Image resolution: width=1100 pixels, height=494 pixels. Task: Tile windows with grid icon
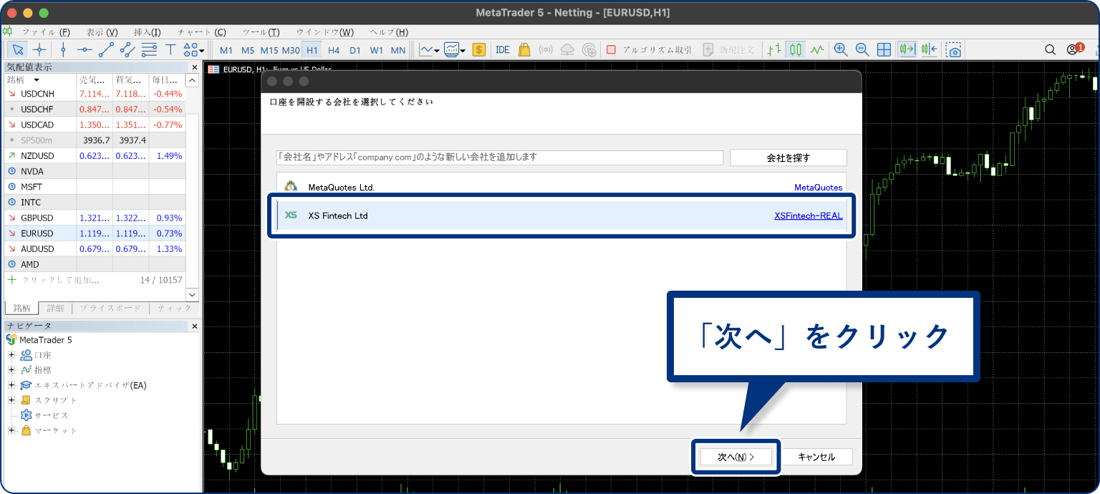click(x=884, y=49)
